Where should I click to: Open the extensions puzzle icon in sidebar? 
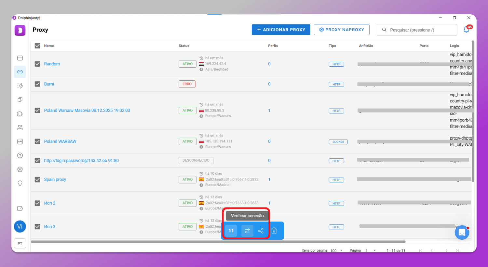click(x=20, y=113)
